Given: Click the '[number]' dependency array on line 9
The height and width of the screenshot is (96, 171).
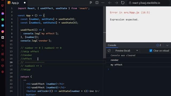Looking at the screenshot, I should coord(30,37).
